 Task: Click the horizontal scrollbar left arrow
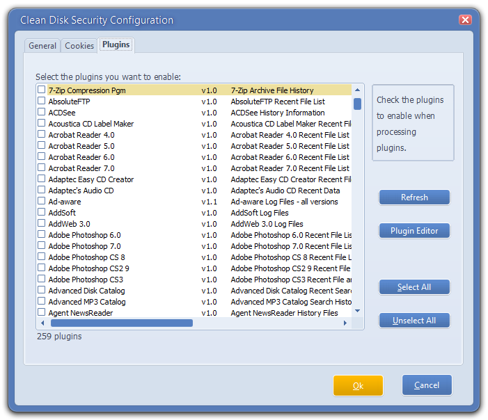[42, 323]
